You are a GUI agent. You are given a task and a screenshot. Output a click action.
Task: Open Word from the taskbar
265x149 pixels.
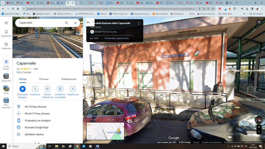pos(97,146)
